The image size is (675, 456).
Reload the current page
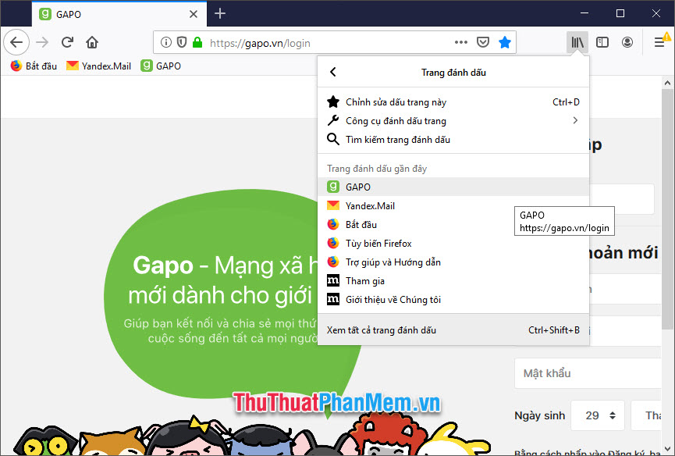[67, 42]
